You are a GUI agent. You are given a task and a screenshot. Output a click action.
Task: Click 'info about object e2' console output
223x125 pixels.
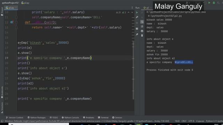pos(161,58)
